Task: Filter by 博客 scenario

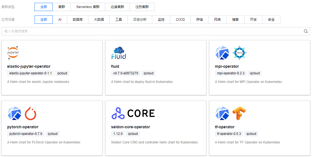Action: coord(235,20)
